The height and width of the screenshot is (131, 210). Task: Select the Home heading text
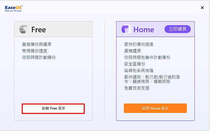[144, 29]
